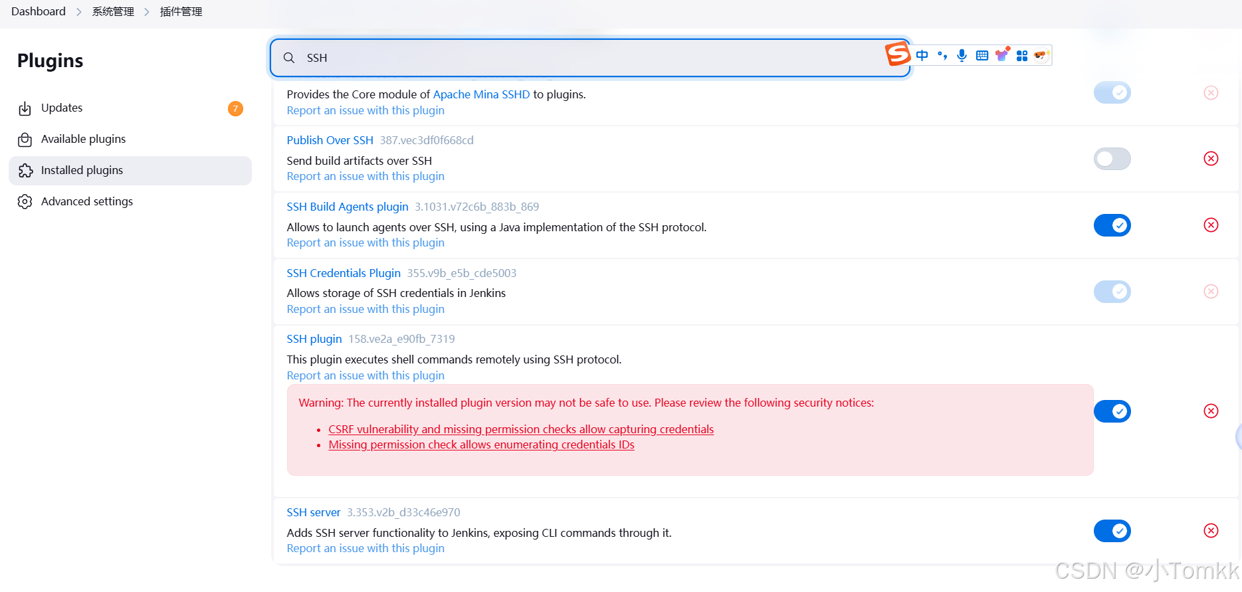This screenshot has height=592, width=1242.
Task: Select Installed plugins section
Action: (130, 171)
